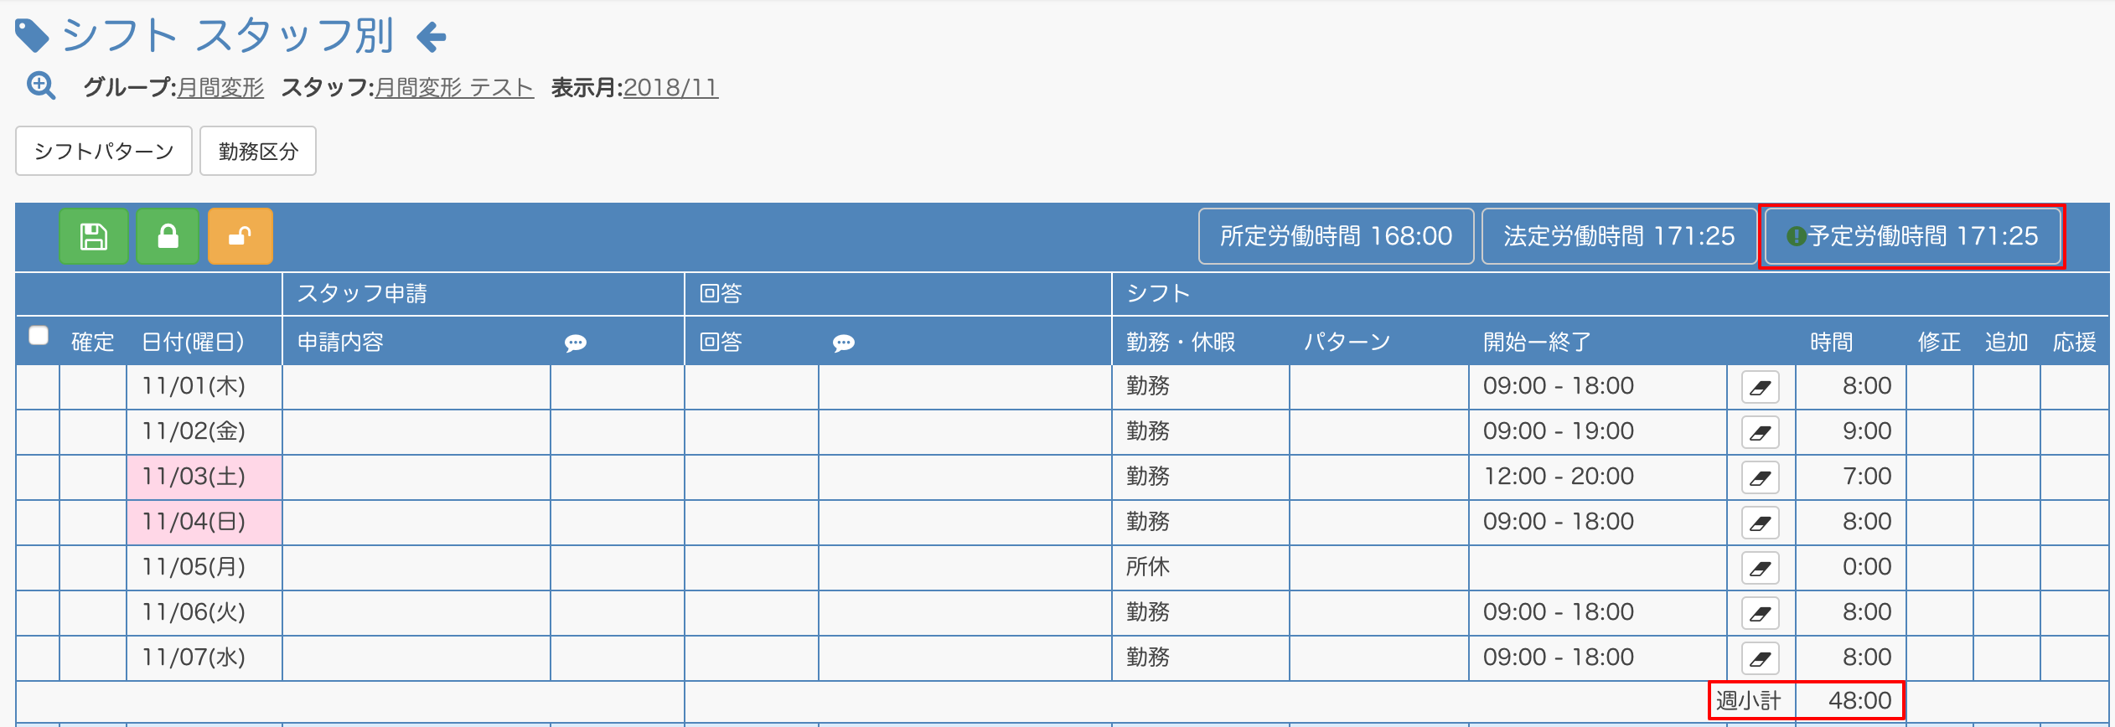Open the スタッフ 月間変形 テスト selector link
The height and width of the screenshot is (727, 2115).
tap(454, 87)
